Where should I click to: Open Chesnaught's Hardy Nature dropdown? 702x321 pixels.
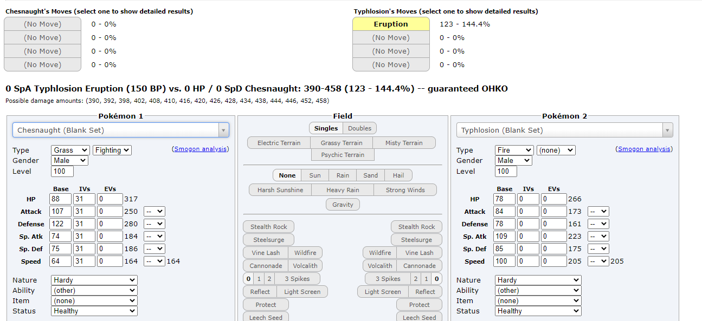(x=94, y=280)
